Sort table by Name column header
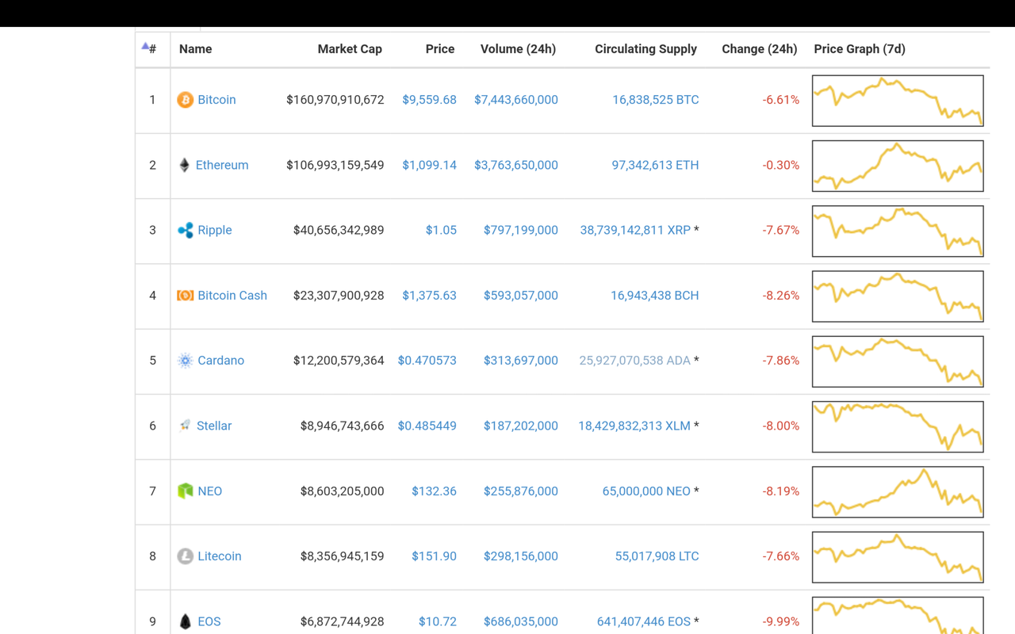This screenshot has width=1015, height=634. (x=195, y=49)
